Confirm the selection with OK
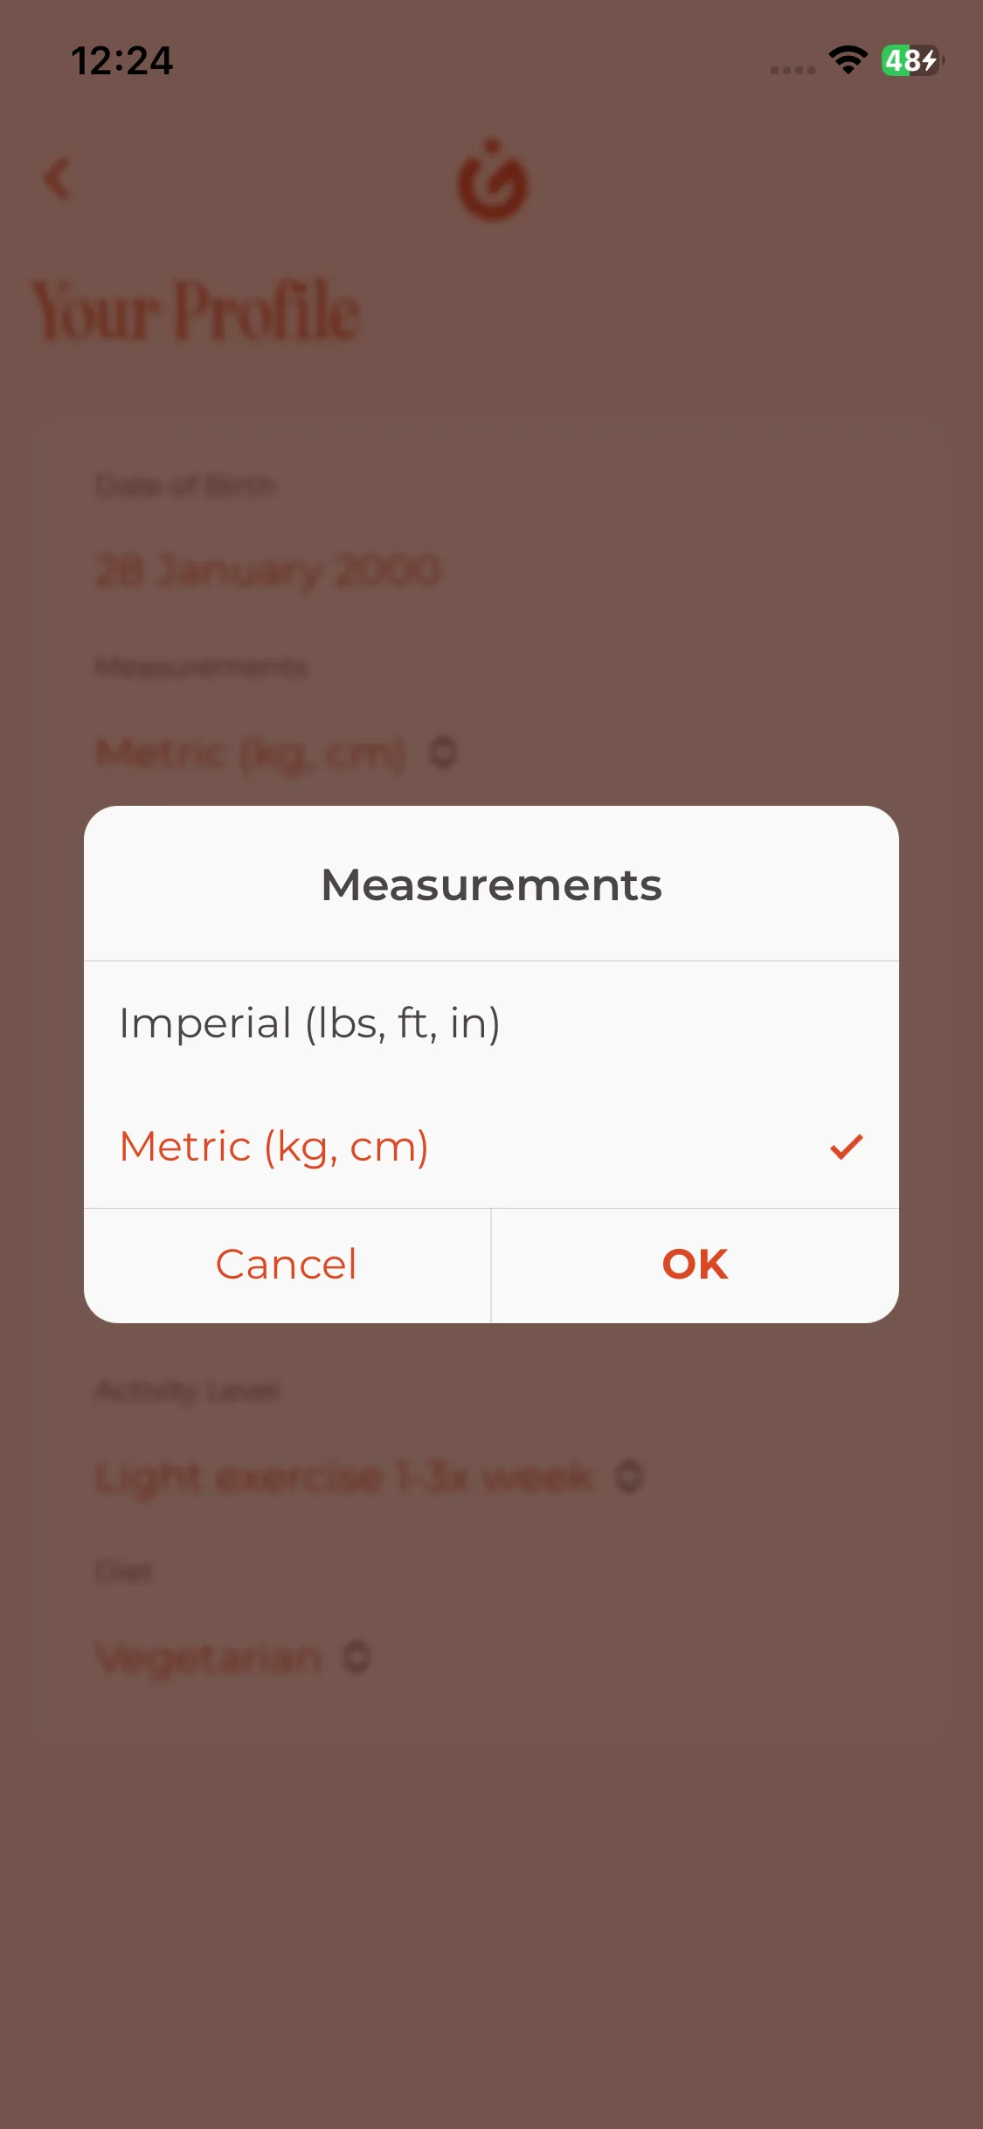This screenshot has width=983, height=2129. [x=695, y=1265]
